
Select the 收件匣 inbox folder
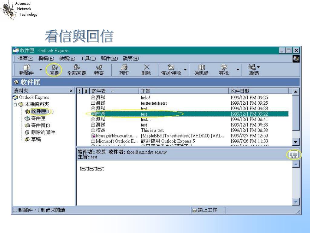[x=38, y=111]
